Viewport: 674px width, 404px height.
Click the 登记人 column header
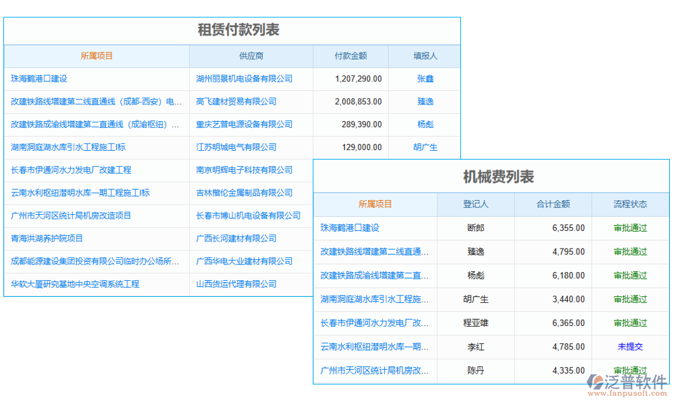click(x=476, y=204)
